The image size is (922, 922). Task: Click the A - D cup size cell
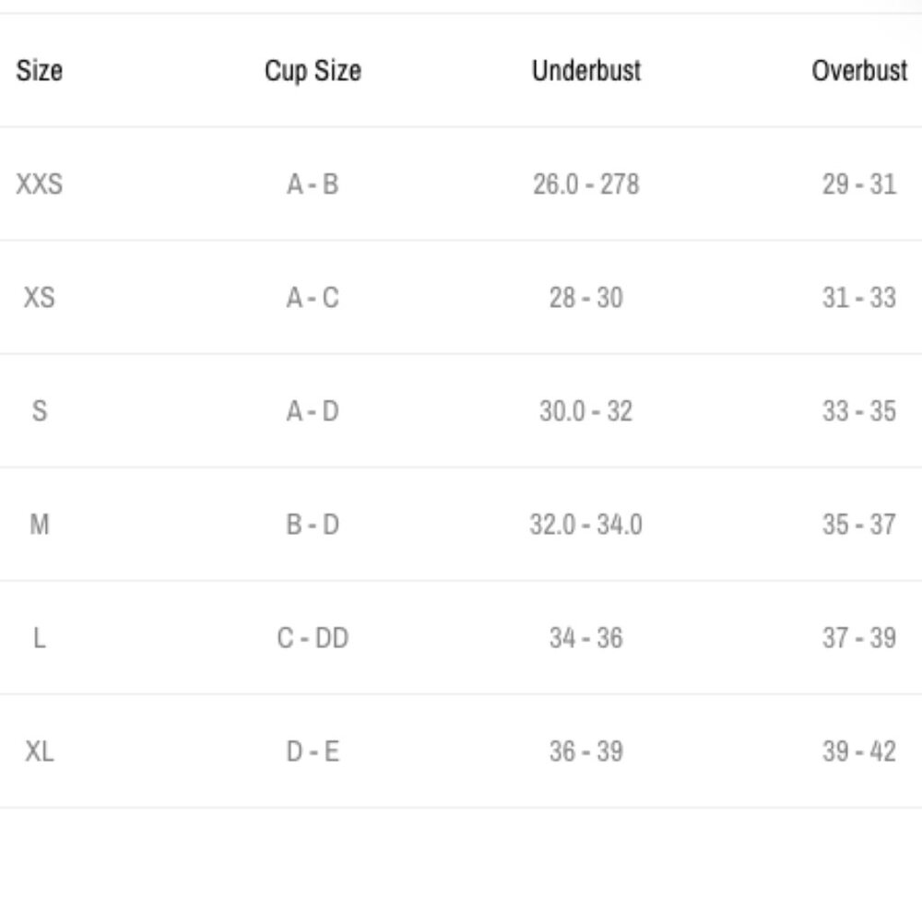(313, 411)
